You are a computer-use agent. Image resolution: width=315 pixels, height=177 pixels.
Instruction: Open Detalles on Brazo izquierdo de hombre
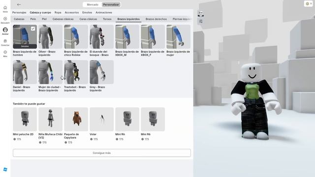25,46
